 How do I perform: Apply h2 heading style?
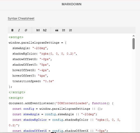coord(45,30)
